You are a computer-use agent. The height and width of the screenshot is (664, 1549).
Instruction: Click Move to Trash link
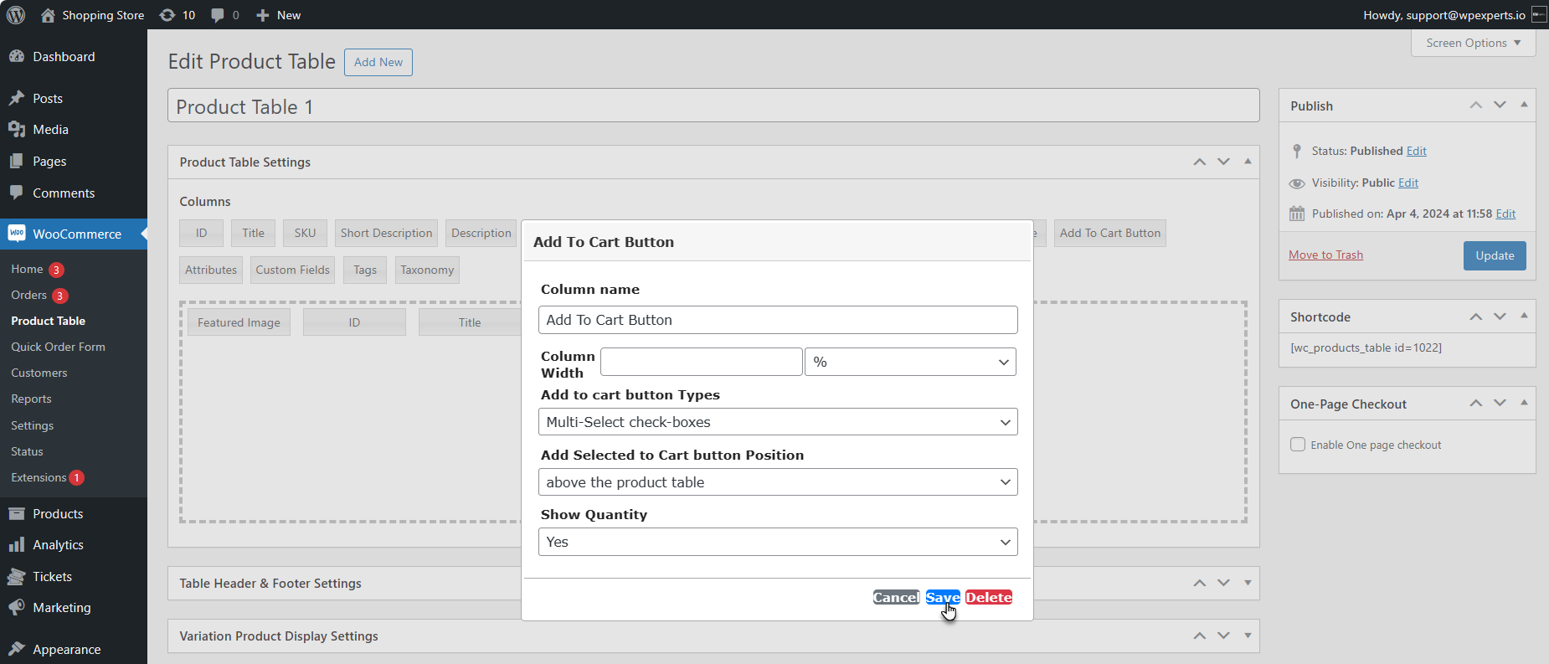1326,255
